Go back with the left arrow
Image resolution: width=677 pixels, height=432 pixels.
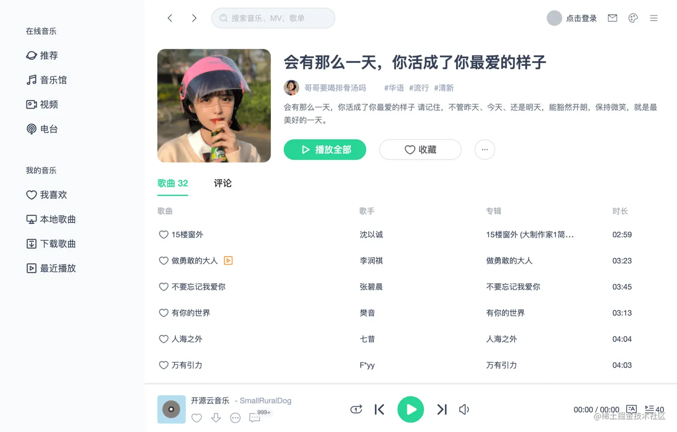[x=170, y=18]
